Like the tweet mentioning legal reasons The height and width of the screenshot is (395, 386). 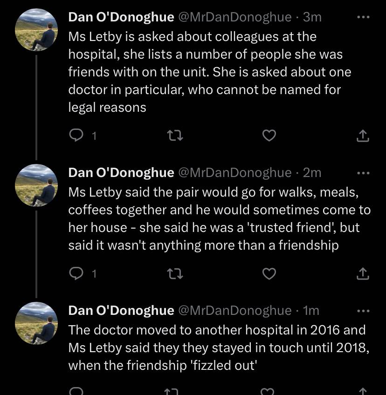[x=269, y=136]
